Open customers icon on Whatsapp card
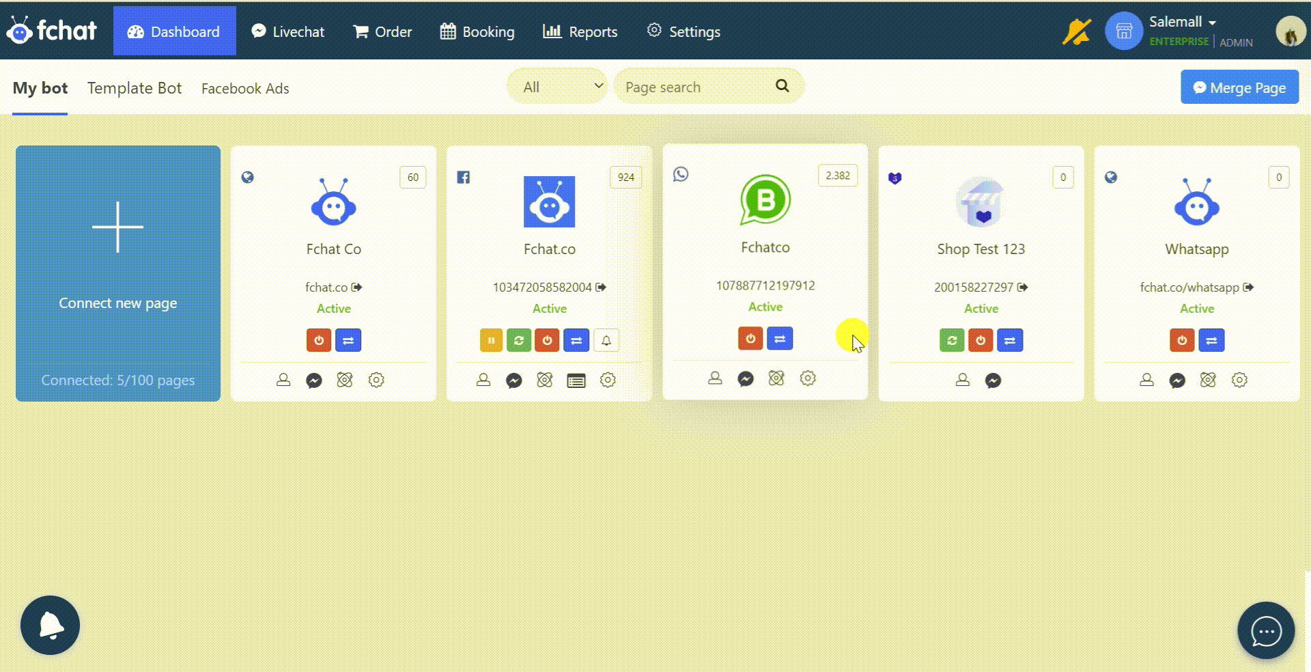Screen dimensions: 1311x672 pos(1147,380)
